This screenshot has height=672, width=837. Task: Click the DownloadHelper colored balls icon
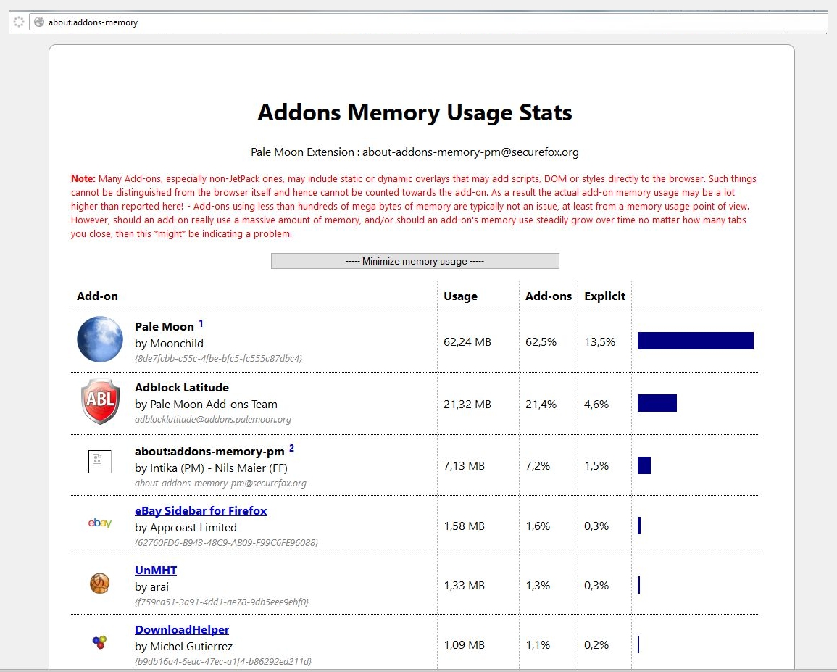coord(100,642)
